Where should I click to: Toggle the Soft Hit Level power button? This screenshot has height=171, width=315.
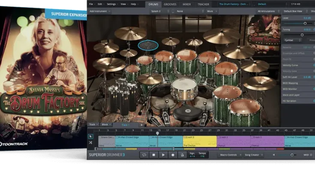coord(314,77)
